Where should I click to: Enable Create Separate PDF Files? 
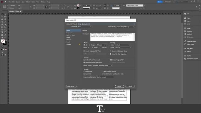pos(84,51)
